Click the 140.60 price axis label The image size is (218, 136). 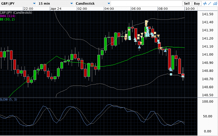208,87
